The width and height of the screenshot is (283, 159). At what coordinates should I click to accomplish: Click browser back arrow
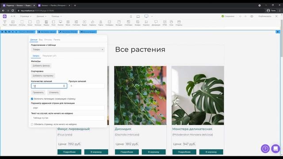3,11
